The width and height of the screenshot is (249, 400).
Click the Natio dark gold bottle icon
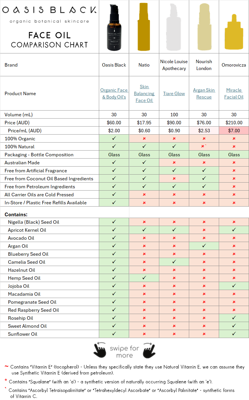(x=144, y=28)
